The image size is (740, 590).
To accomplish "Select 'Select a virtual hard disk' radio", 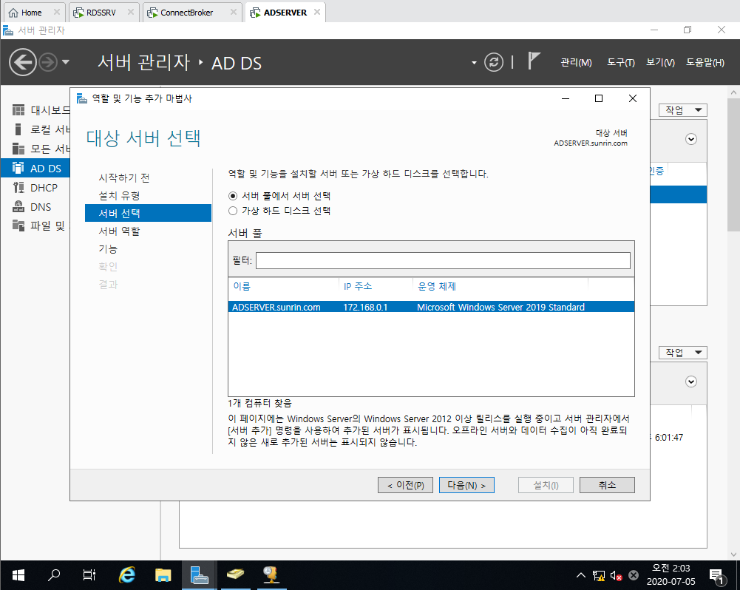I will pyautogui.click(x=233, y=211).
